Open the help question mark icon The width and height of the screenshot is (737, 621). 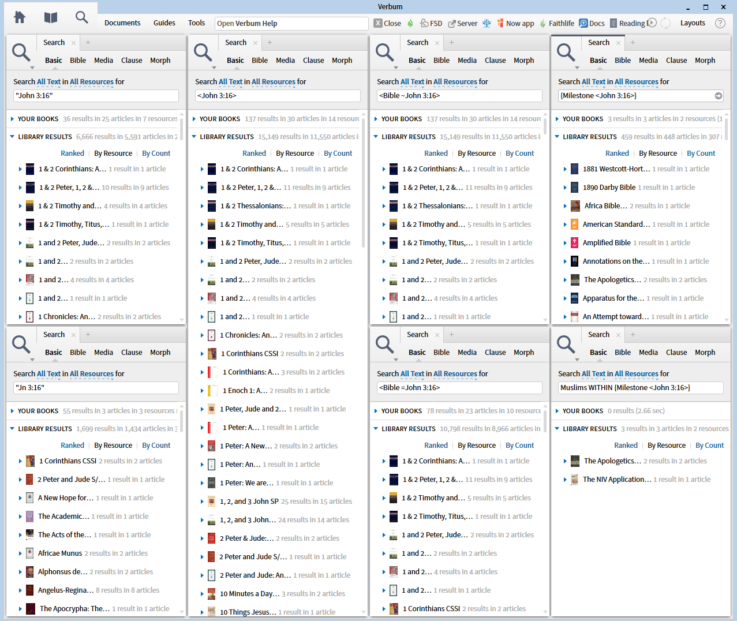[720, 23]
